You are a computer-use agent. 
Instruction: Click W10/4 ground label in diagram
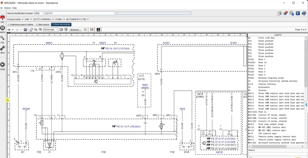26,109
